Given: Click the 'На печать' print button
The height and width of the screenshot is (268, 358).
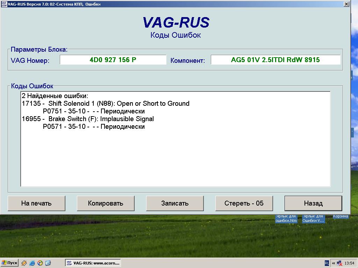Looking at the screenshot, I should coord(36,203).
